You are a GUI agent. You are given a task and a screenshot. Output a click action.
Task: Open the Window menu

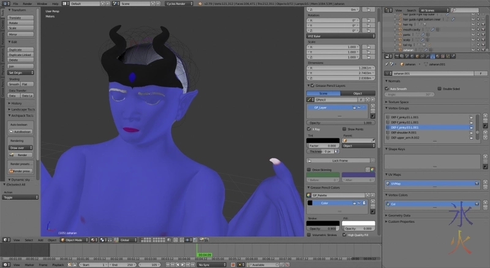click(x=42, y=4)
